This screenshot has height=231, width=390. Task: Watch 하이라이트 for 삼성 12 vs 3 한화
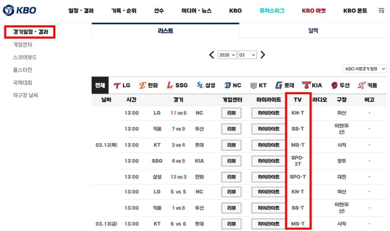click(269, 177)
